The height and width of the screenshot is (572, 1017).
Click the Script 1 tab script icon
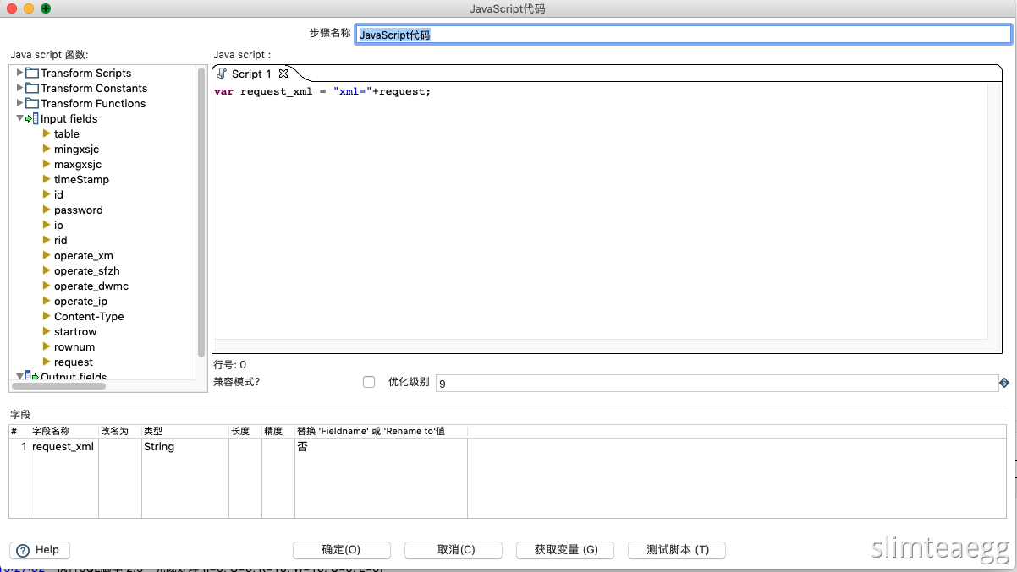222,74
